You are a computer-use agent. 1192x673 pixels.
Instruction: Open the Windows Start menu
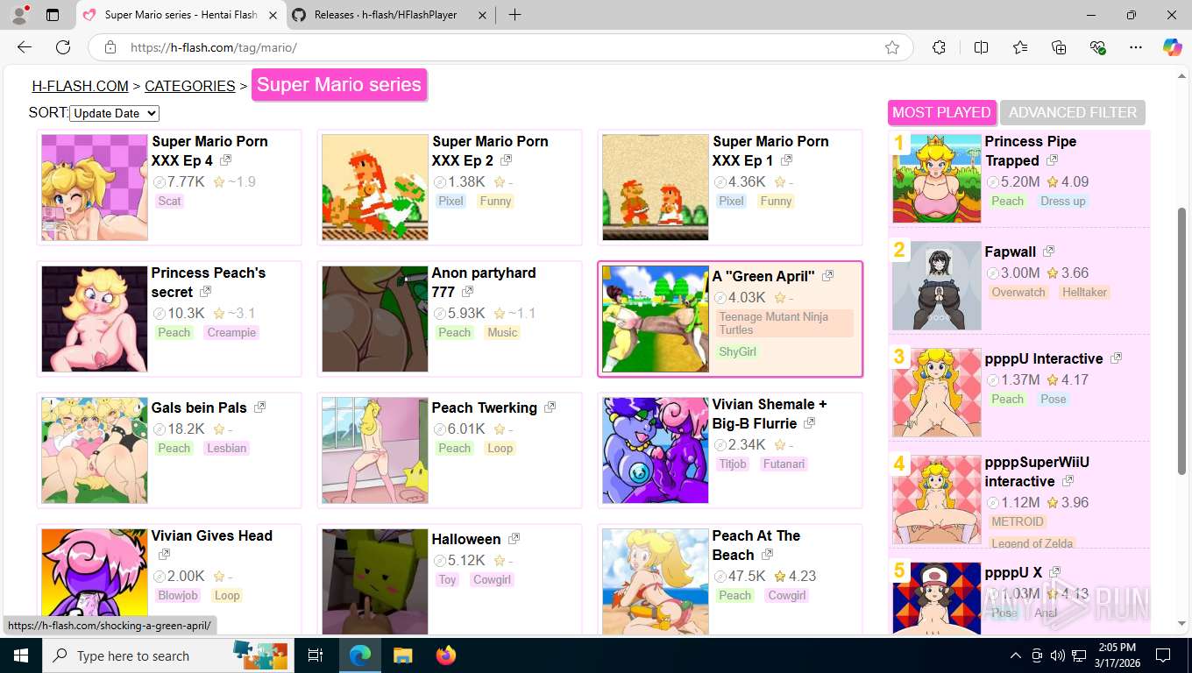pos(20,655)
